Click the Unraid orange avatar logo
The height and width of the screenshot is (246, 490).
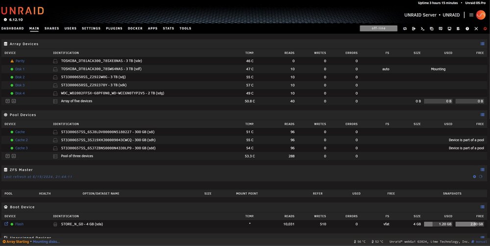click(x=481, y=15)
